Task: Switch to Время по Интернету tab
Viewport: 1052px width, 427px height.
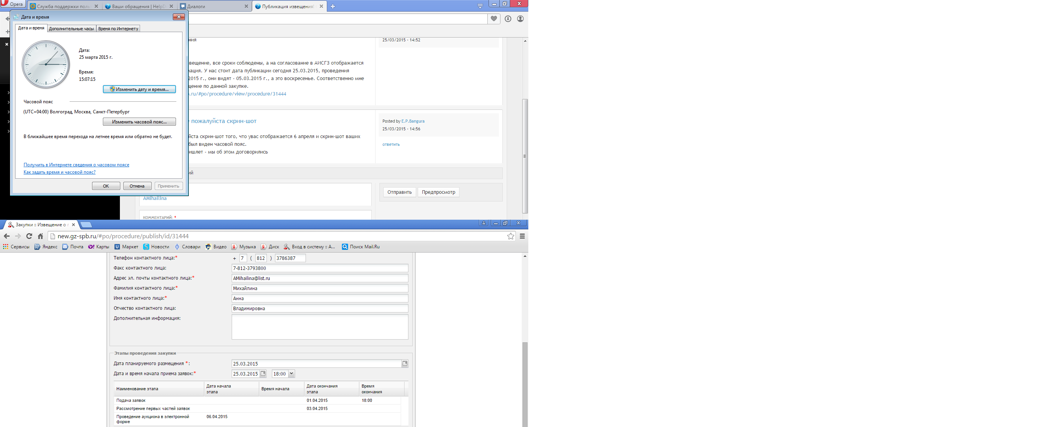Action: [x=118, y=29]
